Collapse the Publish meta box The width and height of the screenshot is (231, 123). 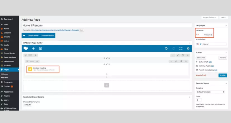click(x=226, y=52)
